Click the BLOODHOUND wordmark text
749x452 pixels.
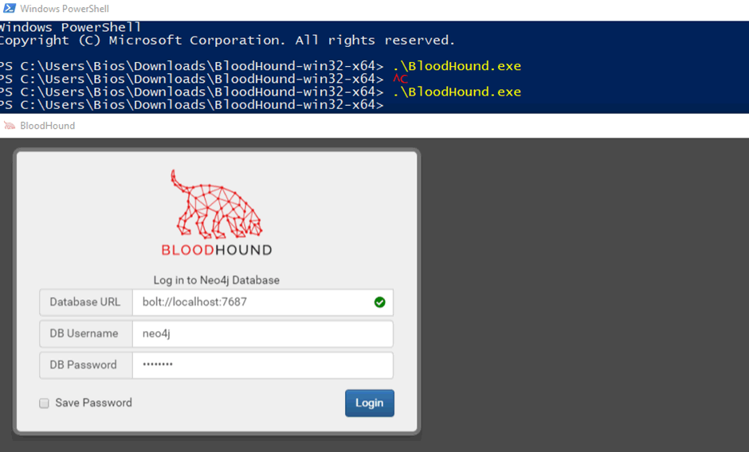tap(217, 250)
